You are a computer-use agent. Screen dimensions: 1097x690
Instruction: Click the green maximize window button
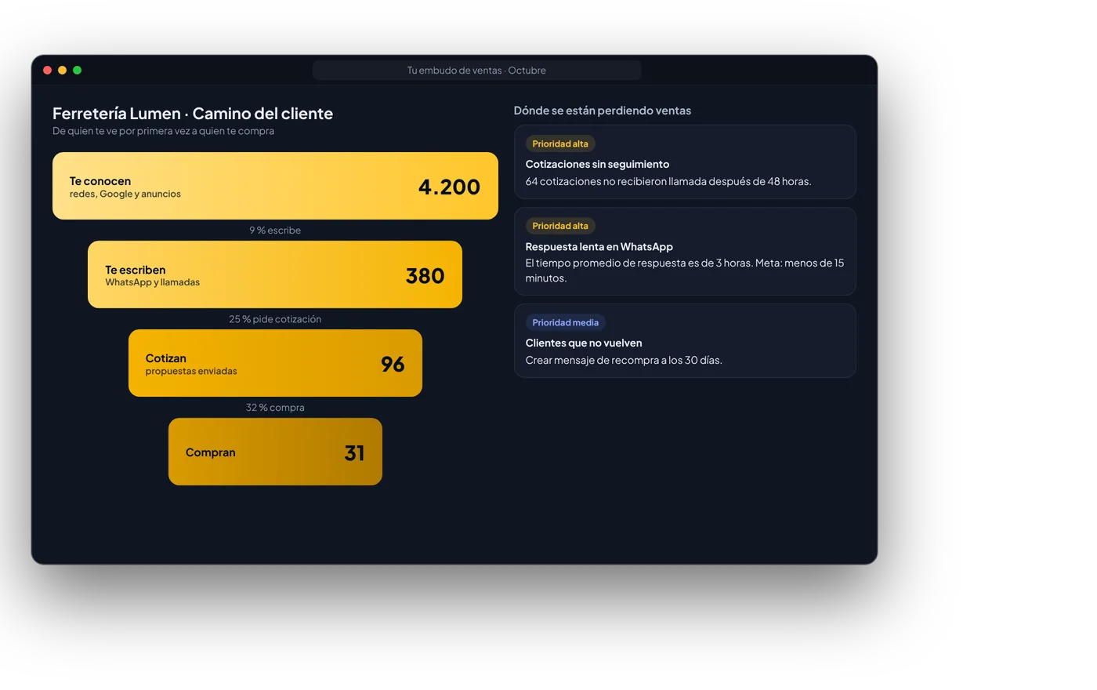tap(78, 71)
